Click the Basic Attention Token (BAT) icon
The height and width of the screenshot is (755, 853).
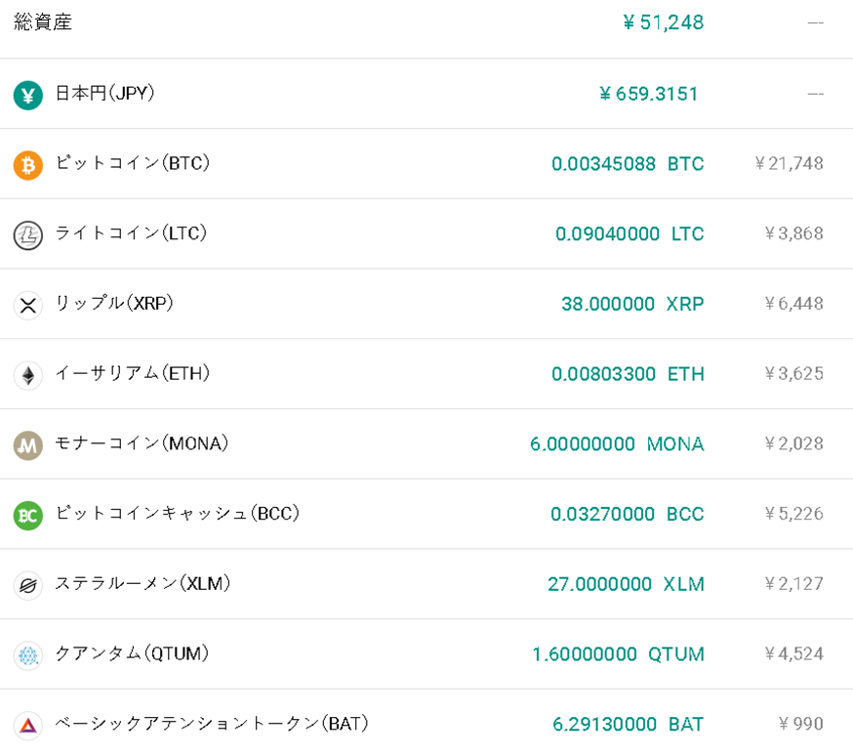coord(28,725)
